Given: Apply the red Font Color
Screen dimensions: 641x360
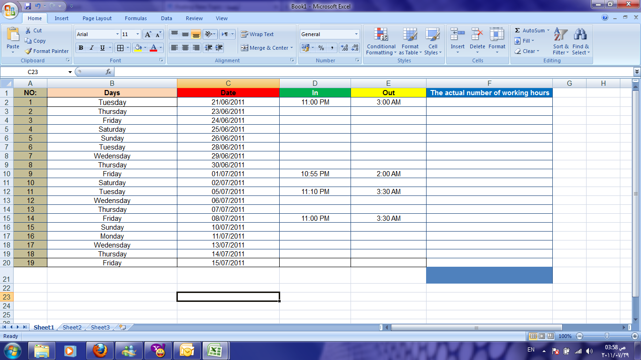Looking at the screenshot, I should pyautogui.click(x=153, y=48).
